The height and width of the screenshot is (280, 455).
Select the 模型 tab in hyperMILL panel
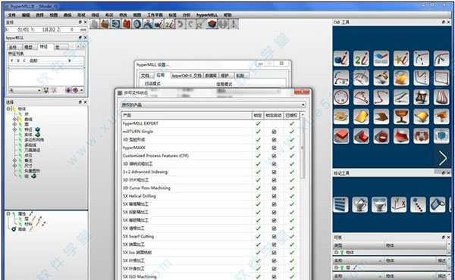tap(29, 47)
